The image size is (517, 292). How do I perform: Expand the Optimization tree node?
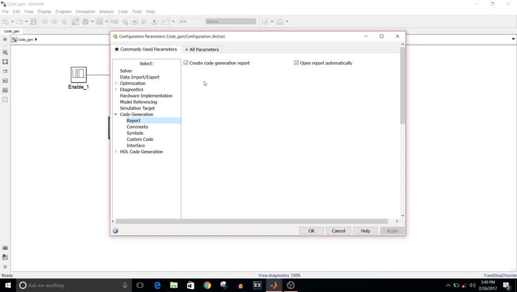pyautogui.click(x=116, y=83)
